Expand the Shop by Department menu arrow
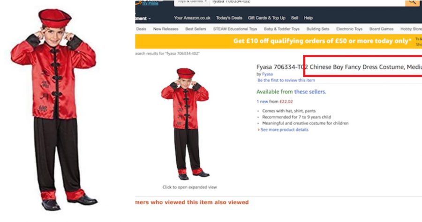Screen dimensions: 422x222 150,18
